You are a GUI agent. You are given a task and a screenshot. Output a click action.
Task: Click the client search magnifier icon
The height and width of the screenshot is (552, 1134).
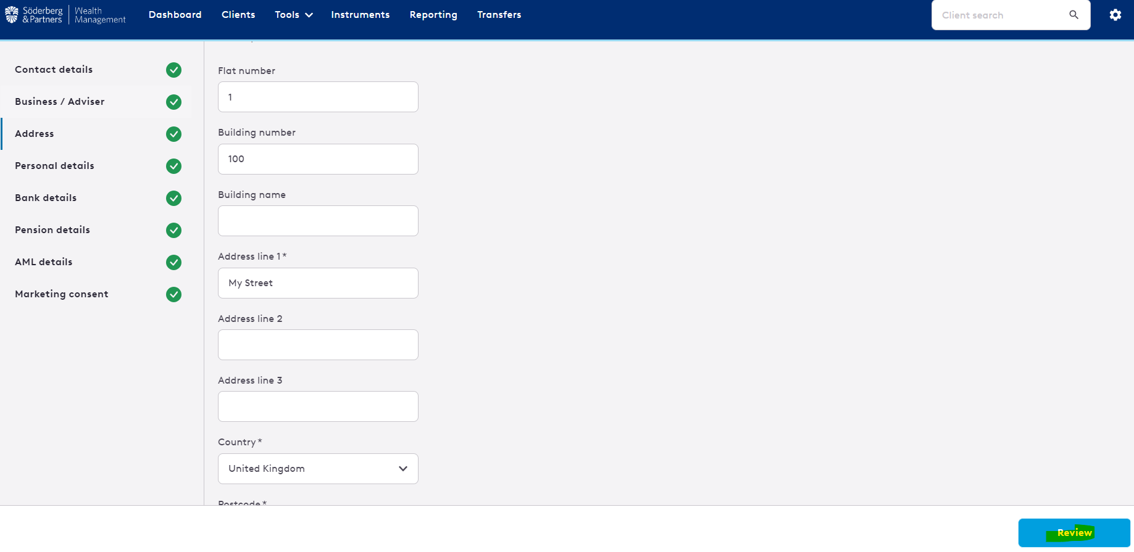pos(1074,15)
